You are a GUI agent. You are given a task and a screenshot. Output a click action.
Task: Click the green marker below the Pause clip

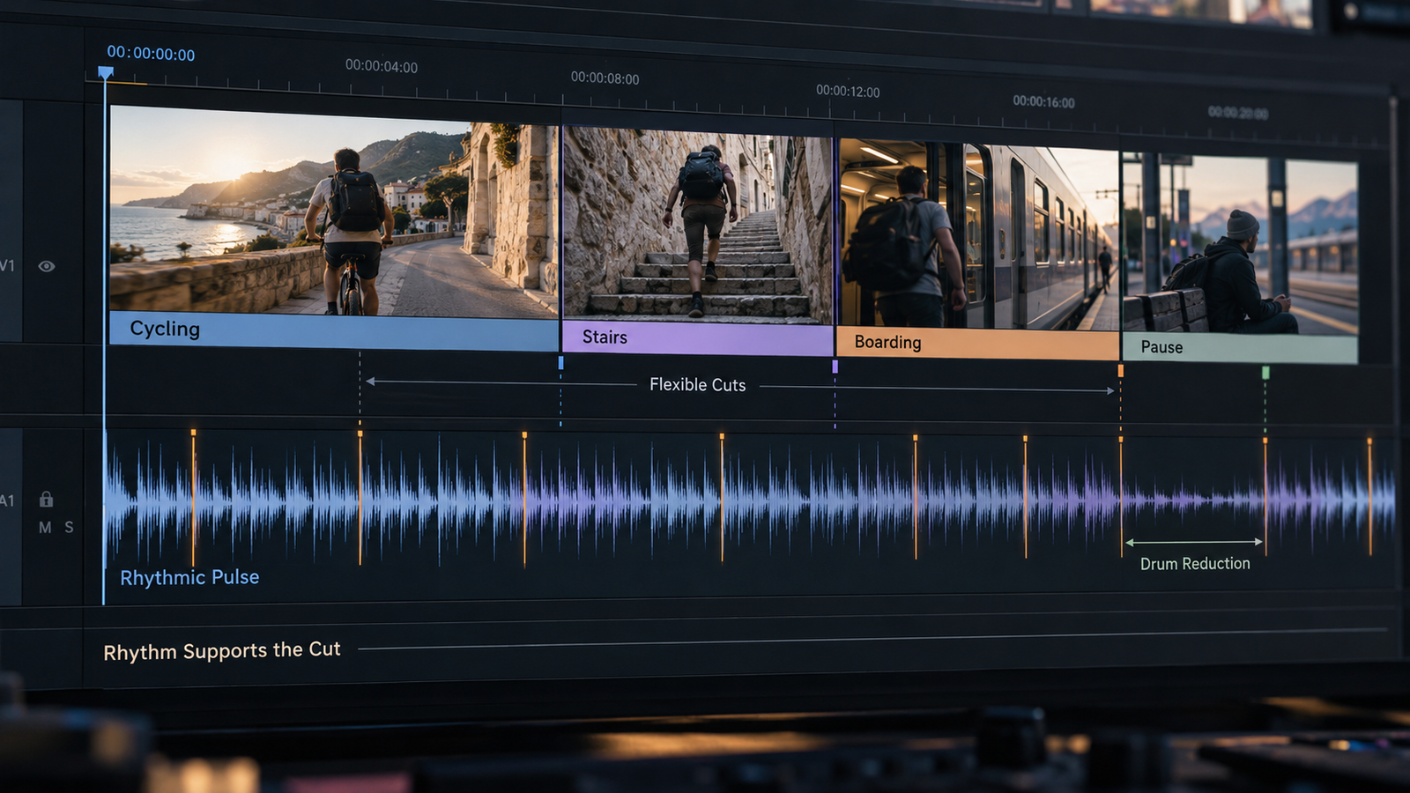pyautogui.click(x=1265, y=373)
